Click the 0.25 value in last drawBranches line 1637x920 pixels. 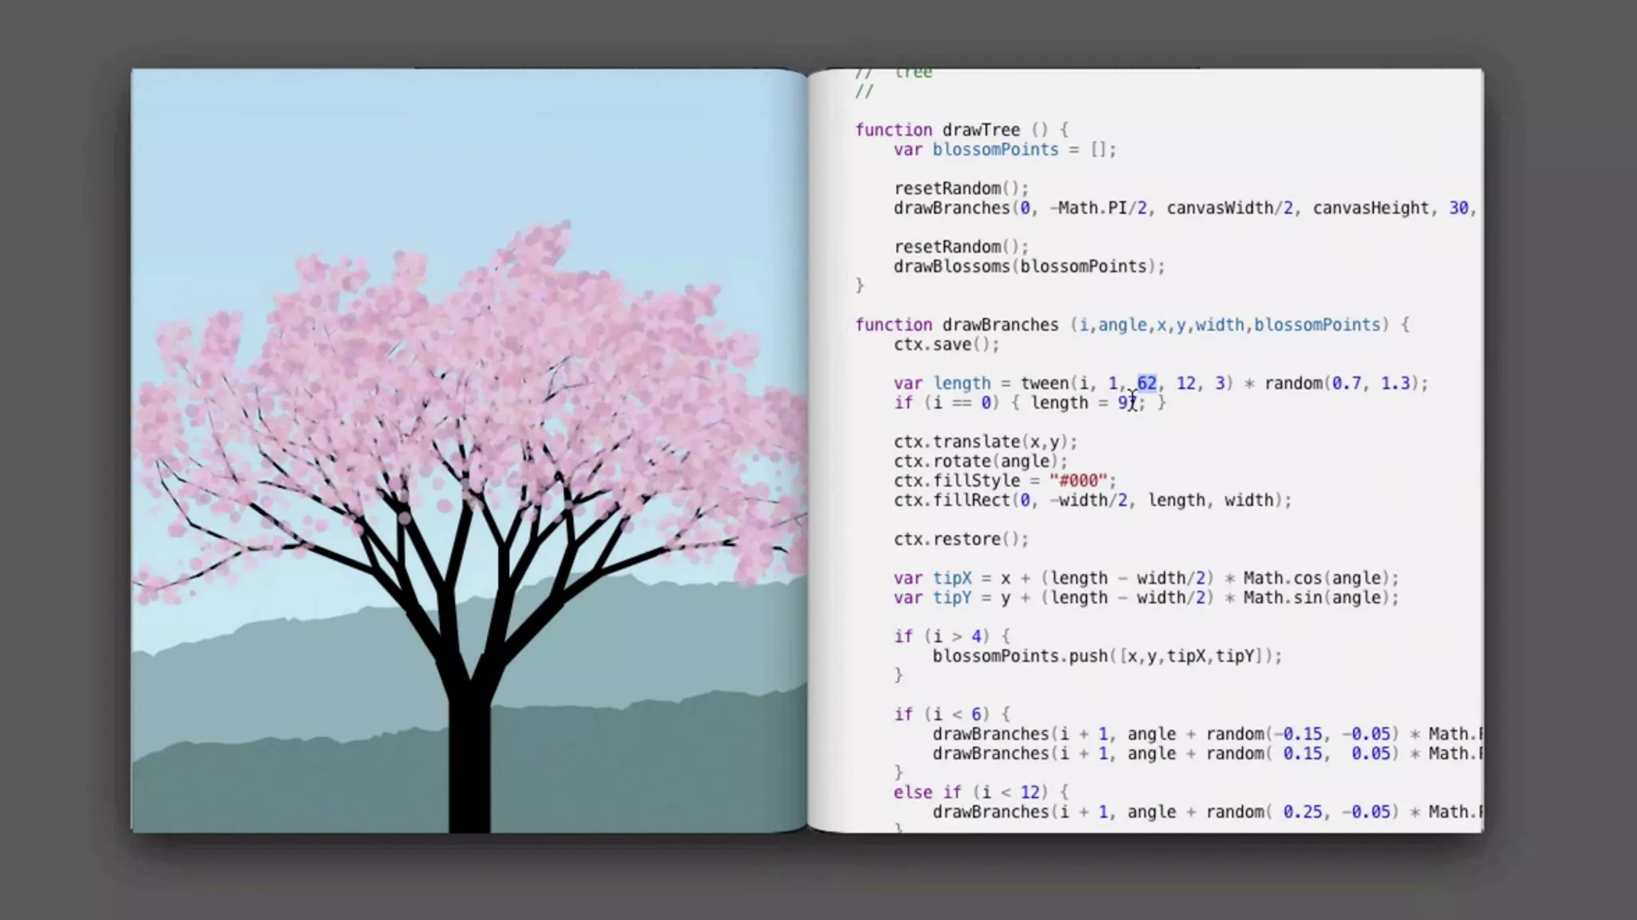click(1302, 812)
